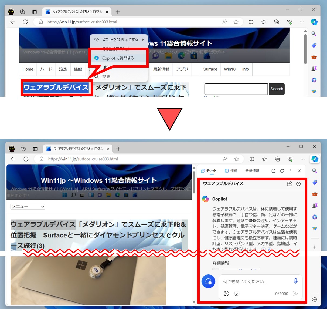Toggle the Copilot toolbar icon in the Copilot-pane window
The image size is (327, 309).
pyautogui.click(x=315, y=159)
